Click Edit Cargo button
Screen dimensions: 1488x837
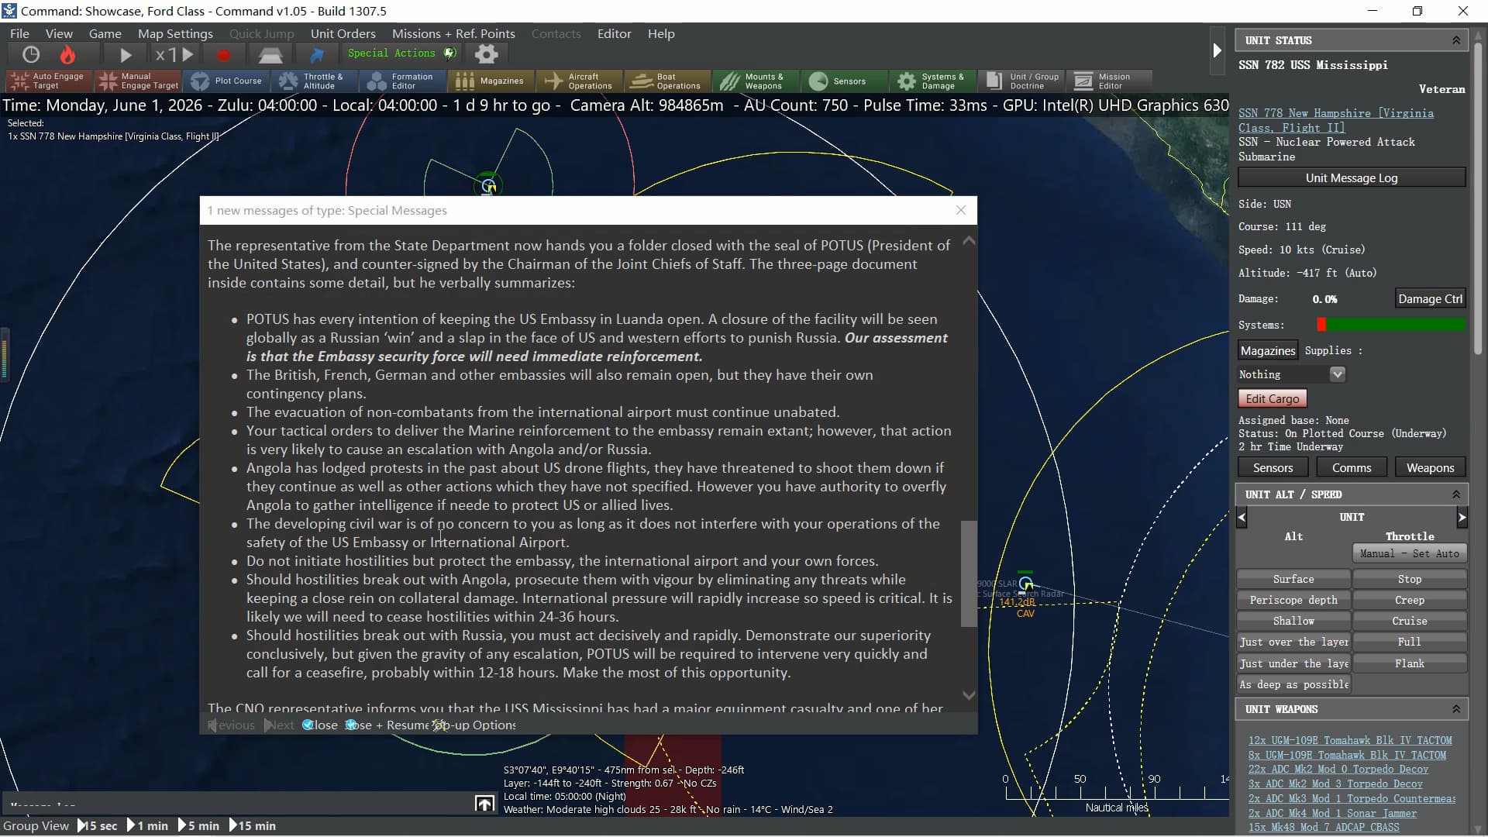point(1272,398)
